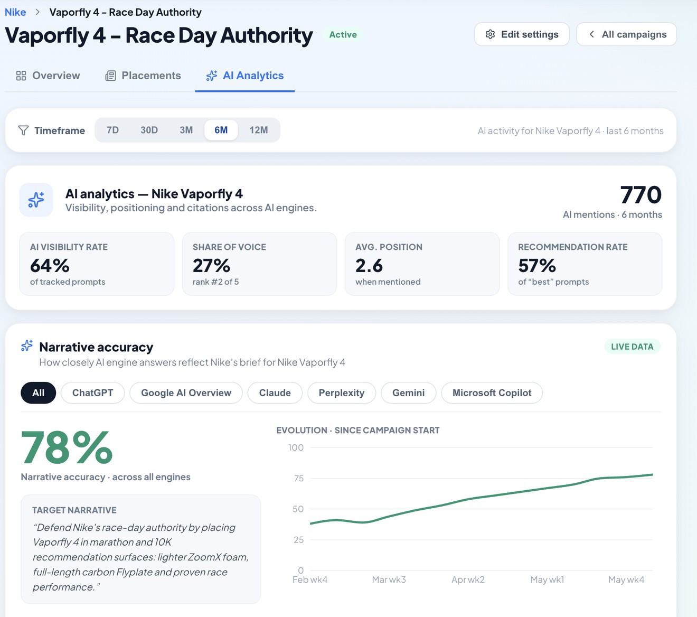Click the 770 AI mentions figure
The height and width of the screenshot is (617, 697).
click(641, 195)
